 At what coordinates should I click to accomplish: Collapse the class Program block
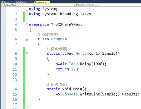(x=27, y=39)
